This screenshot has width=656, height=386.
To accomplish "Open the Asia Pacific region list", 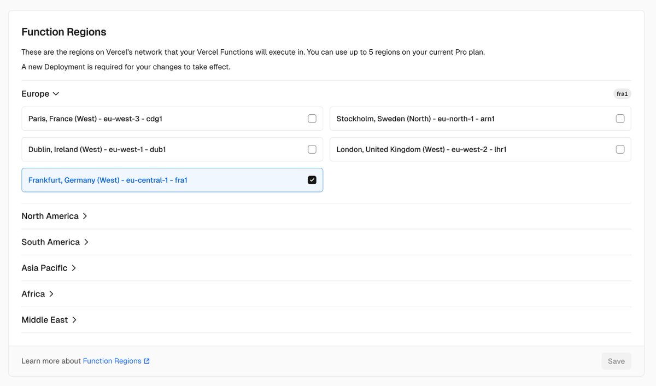I will 49,268.
